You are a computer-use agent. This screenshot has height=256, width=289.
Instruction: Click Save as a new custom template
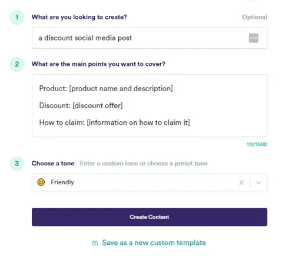click(154, 243)
